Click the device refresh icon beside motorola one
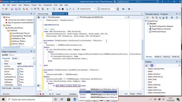This screenshot has height=102, width=182. coord(118,9)
